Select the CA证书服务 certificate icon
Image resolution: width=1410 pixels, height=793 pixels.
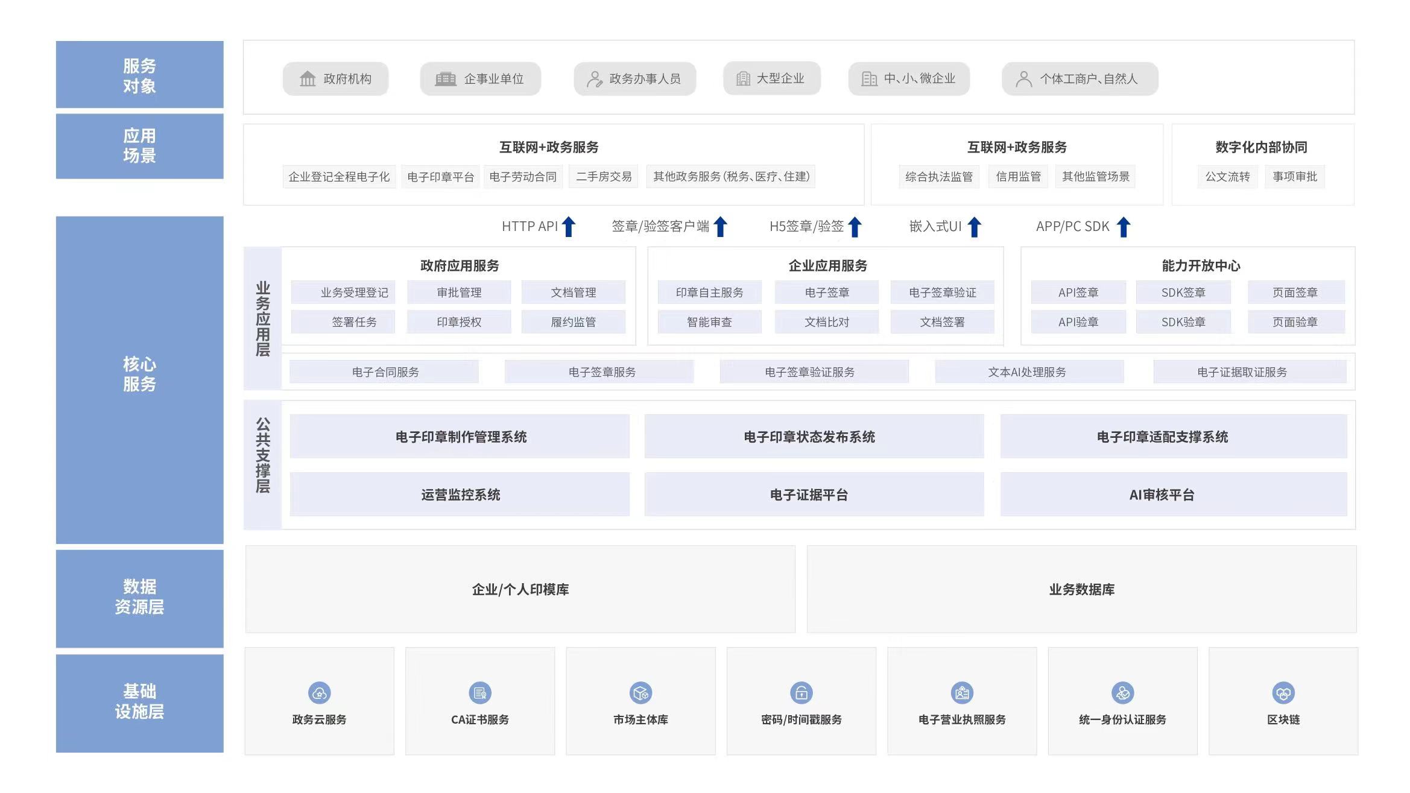pyautogui.click(x=479, y=692)
